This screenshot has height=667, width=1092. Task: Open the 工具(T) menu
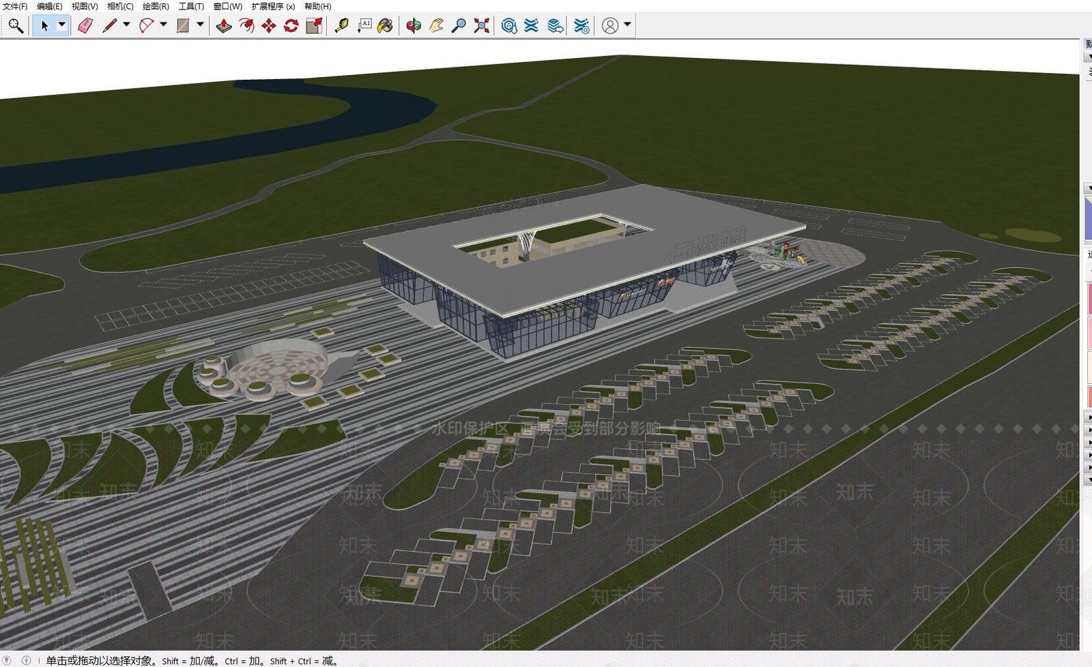(x=191, y=6)
